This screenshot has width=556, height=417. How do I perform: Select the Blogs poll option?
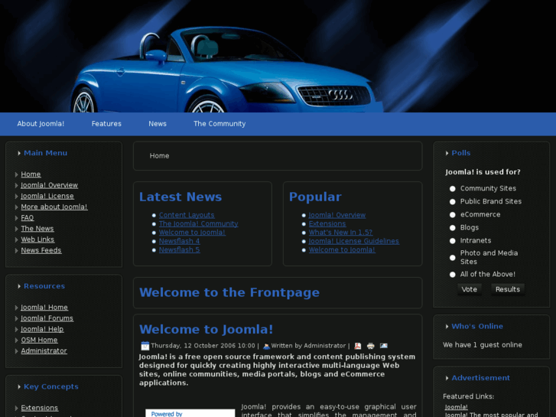pos(453,228)
